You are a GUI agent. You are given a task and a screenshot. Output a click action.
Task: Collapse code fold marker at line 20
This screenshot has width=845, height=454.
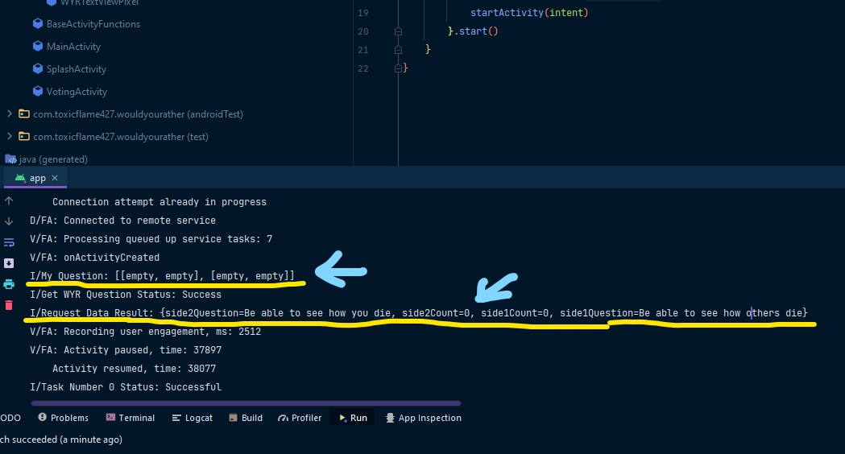[398, 31]
